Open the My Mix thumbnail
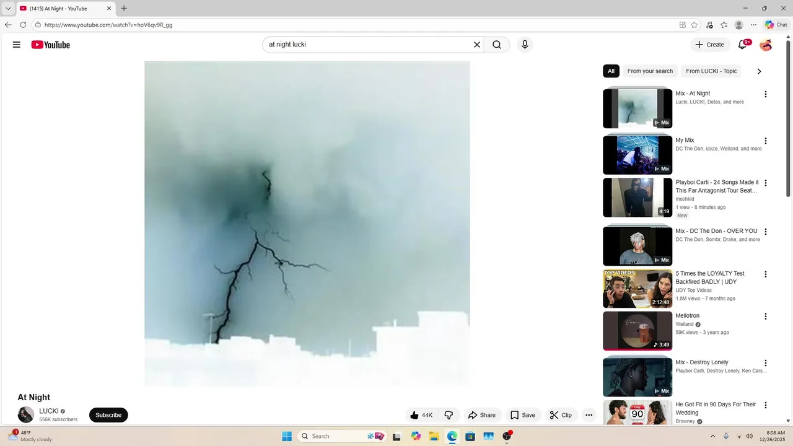 [637, 155]
